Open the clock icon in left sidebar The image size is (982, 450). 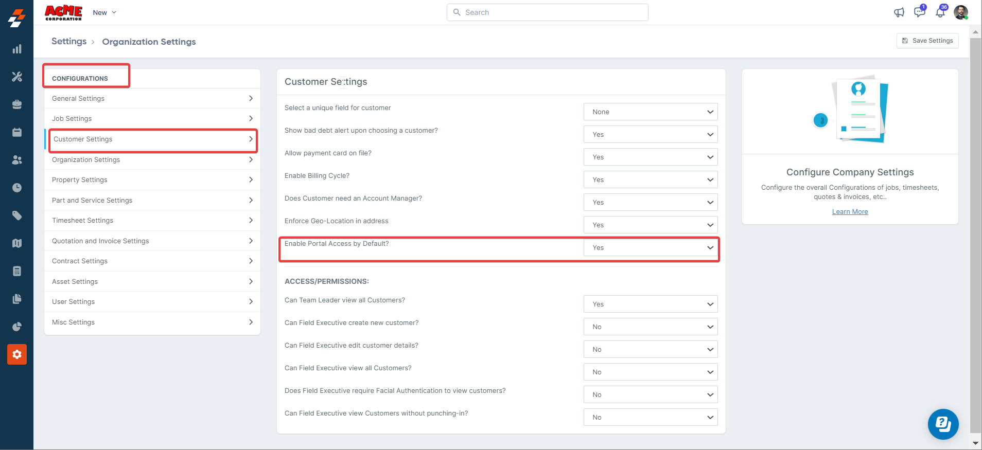tap(17, 188)
